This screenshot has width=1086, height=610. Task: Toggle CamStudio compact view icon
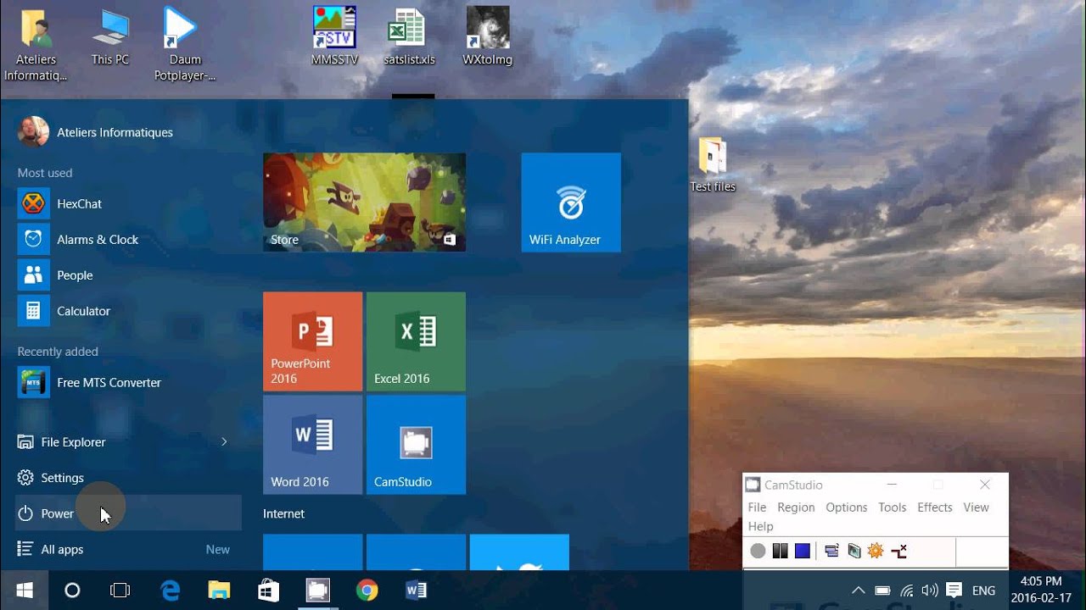(831, 552)
